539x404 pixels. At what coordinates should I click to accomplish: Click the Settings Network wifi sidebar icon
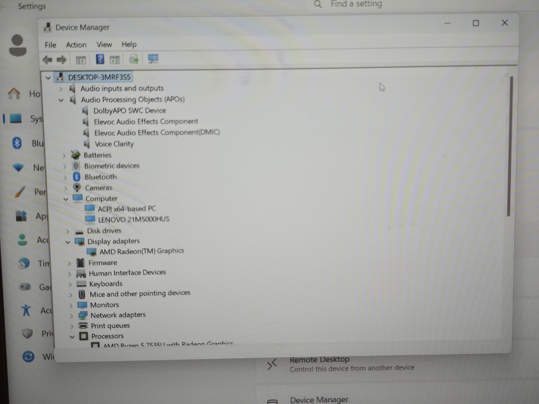(x=18, y=167)
